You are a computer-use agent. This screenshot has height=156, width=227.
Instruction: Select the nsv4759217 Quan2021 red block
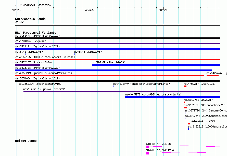click(185, 86)
